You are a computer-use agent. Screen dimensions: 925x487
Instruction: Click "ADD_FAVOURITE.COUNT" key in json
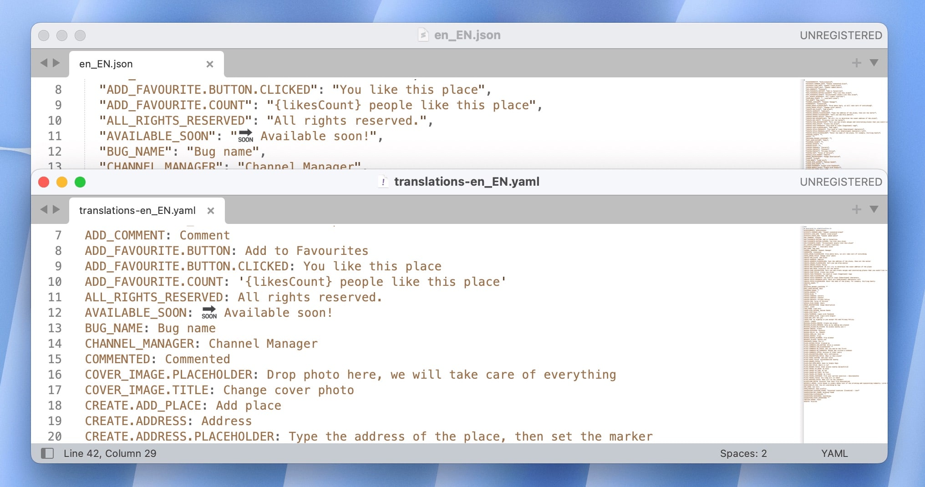pyautogui.click(x=176, y=105)
